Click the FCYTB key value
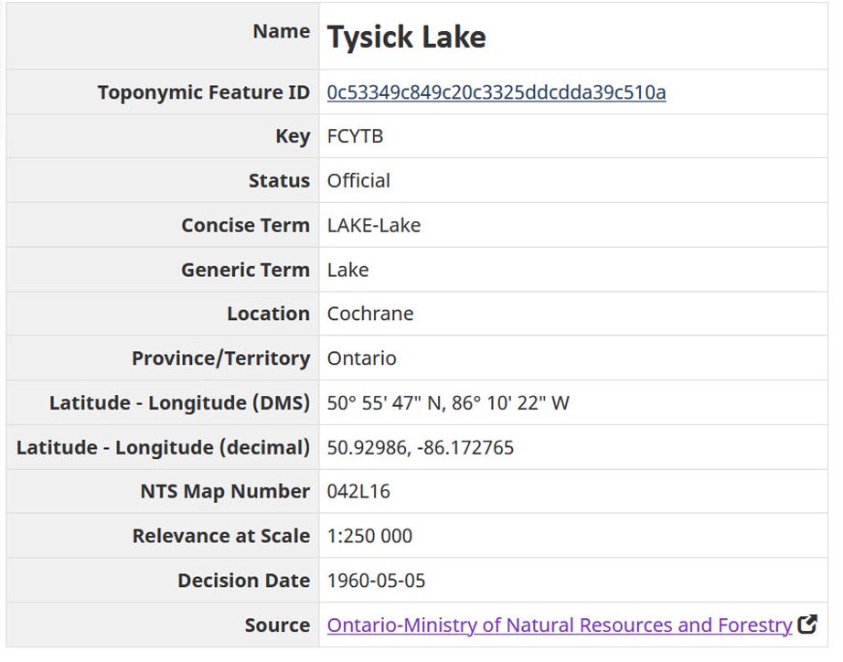 pos(355,136)
